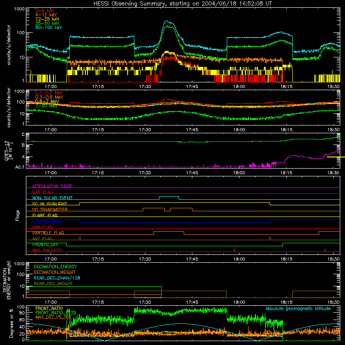Click the FRONT_RATIO legend label

pos(49,308)
